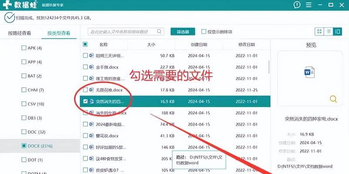Screen dimensions: 349x174
Task: Click the scan complete checkmark icon
Action: pyautogui.click(x=9, y=18)
